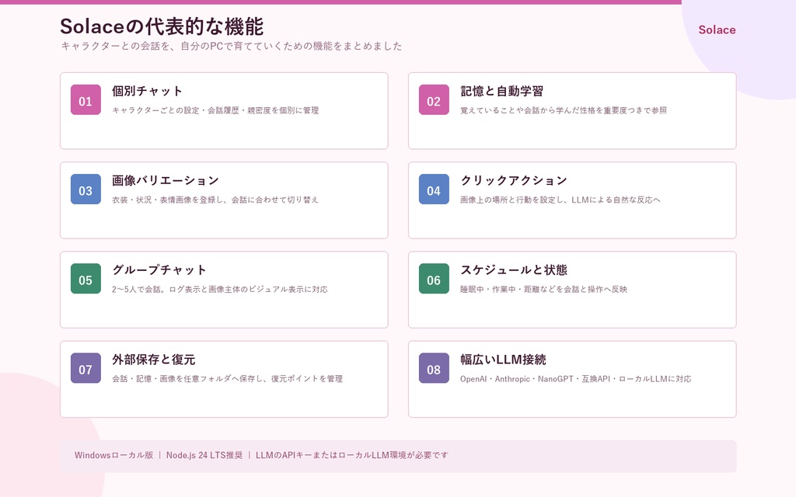
Task: Select the グループチャット heading
Action: pyautogui.click(x=159, y=269)
